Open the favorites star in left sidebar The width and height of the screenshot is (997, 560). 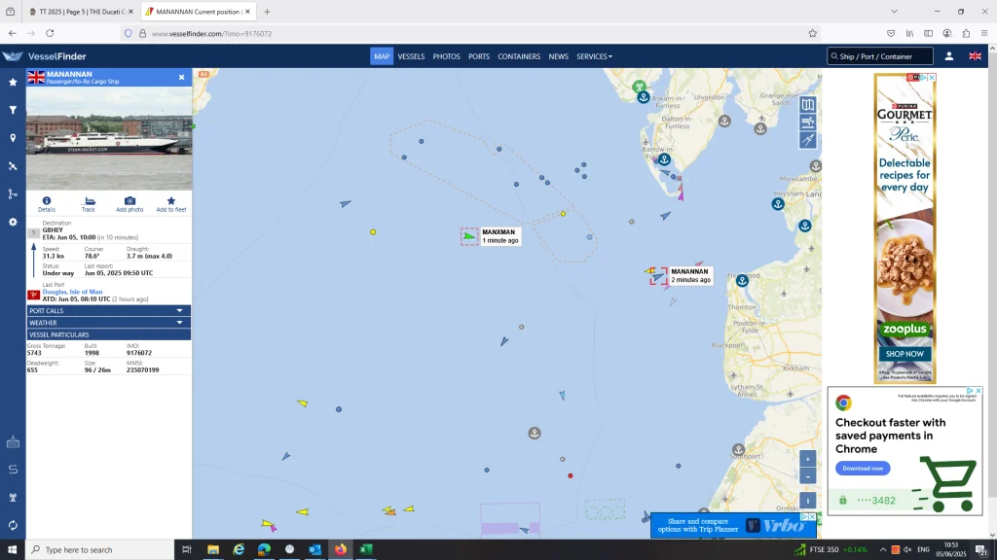(x=13, y=82)
